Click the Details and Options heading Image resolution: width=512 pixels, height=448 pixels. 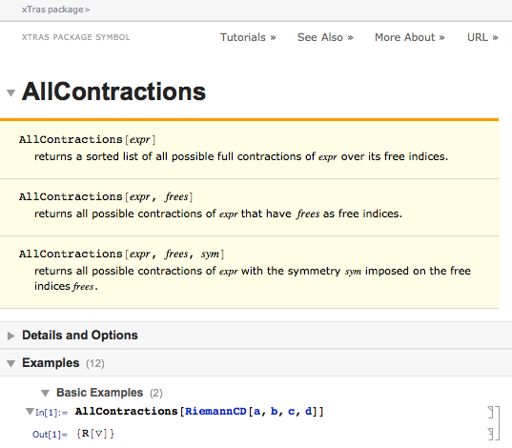[80, 336]
